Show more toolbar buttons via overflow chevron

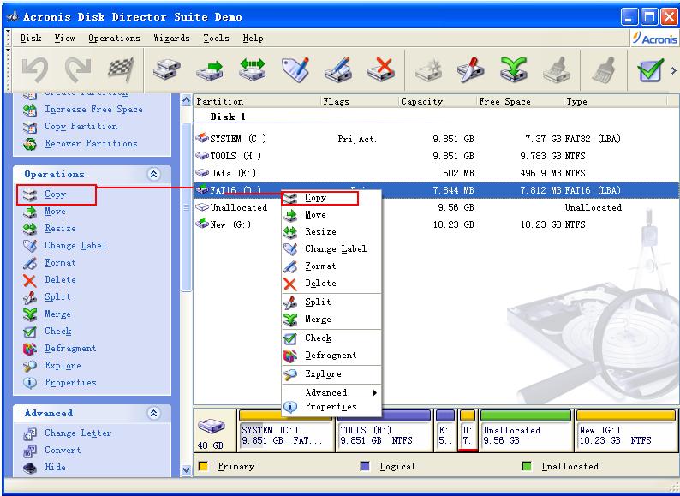(x=673, y=70)
